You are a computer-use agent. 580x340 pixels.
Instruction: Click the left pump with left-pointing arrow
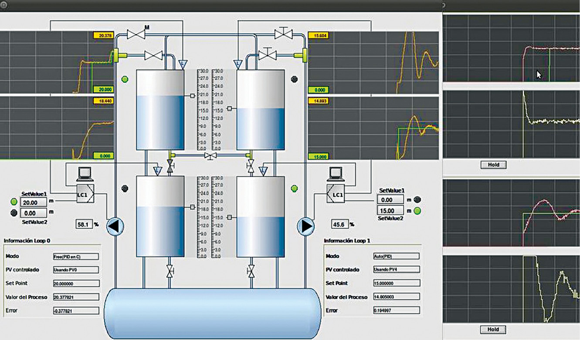(115, 226)
